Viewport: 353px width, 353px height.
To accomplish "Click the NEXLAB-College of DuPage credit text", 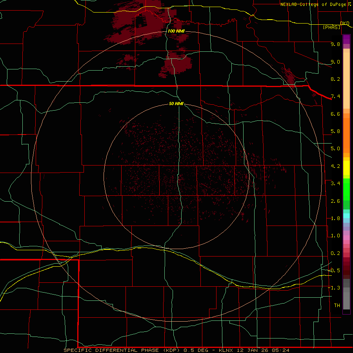I will [313, 4].
